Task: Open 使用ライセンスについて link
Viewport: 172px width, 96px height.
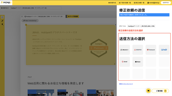Action: (x=126, y=84)
